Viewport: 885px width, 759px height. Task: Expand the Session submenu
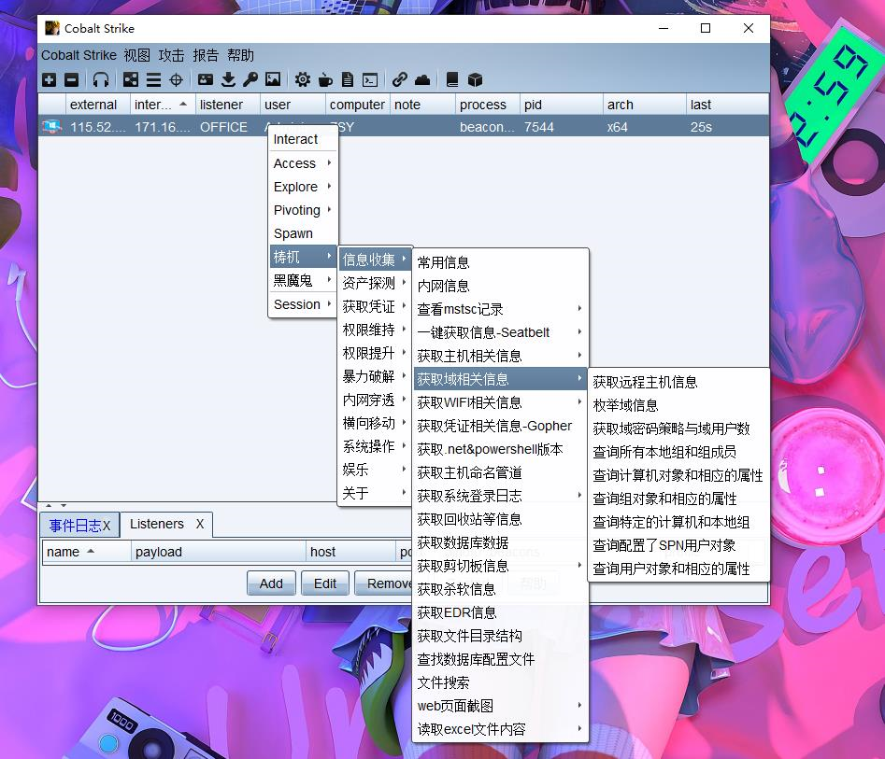303,304
